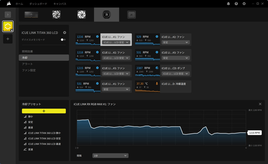
Task: Open the ポンプ preset dropdown
Action: coord(176,74)
